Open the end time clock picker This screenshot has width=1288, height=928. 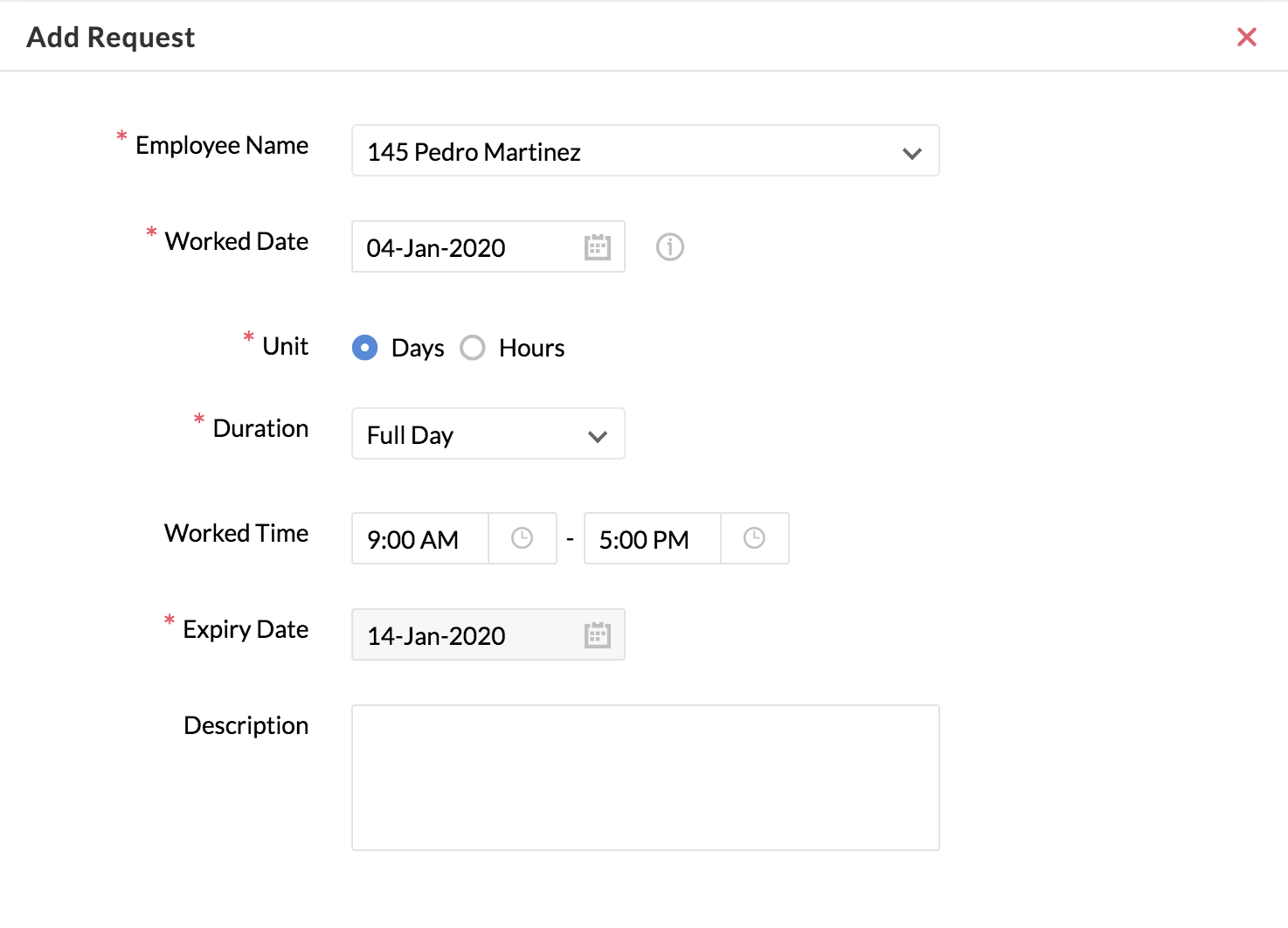pos(754,538)
